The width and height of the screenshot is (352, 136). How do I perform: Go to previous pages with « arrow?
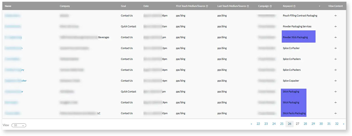pyautogui.click(x=251, y=124)
